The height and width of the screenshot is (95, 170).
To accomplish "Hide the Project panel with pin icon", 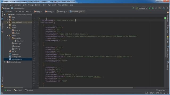I will pyautogui.click(x=31, y=12).
